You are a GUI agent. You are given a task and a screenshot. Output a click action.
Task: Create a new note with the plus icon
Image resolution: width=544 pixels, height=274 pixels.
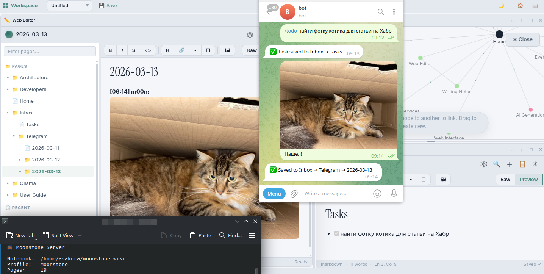coord(510,164)
